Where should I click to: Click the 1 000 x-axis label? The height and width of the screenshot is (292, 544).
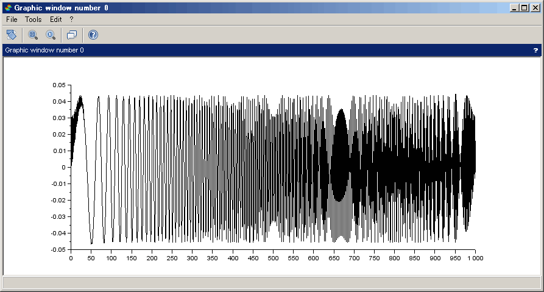pyautogui.click(x=475, y=258)
